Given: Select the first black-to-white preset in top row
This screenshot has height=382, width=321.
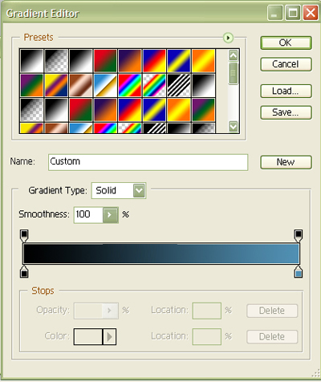Looking at the screenshot, I should pos(32,61).
